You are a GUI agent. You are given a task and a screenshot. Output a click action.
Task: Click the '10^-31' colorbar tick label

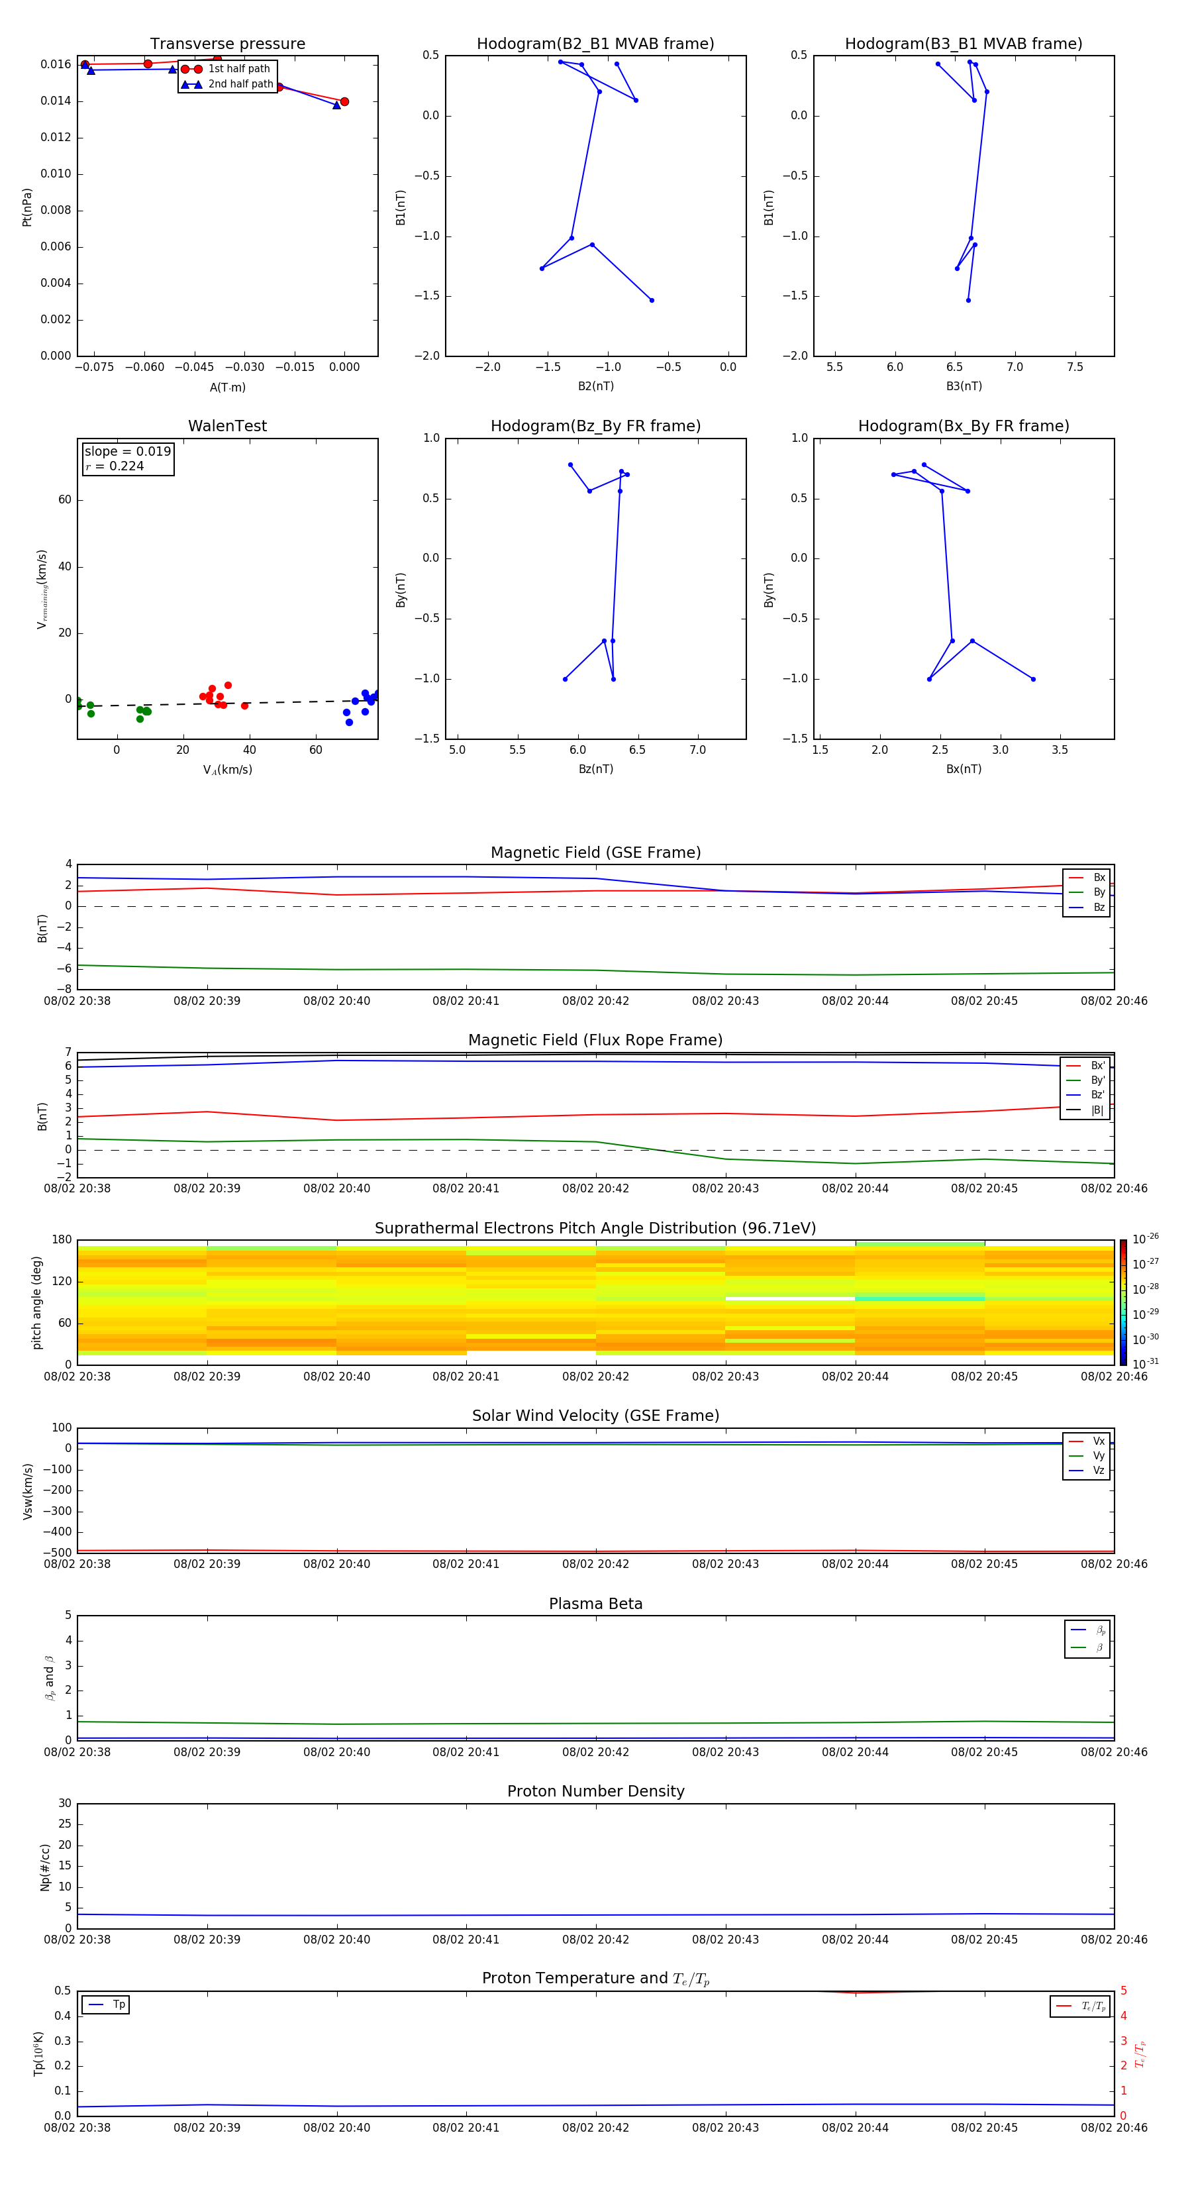[x=1146, y=1365]
